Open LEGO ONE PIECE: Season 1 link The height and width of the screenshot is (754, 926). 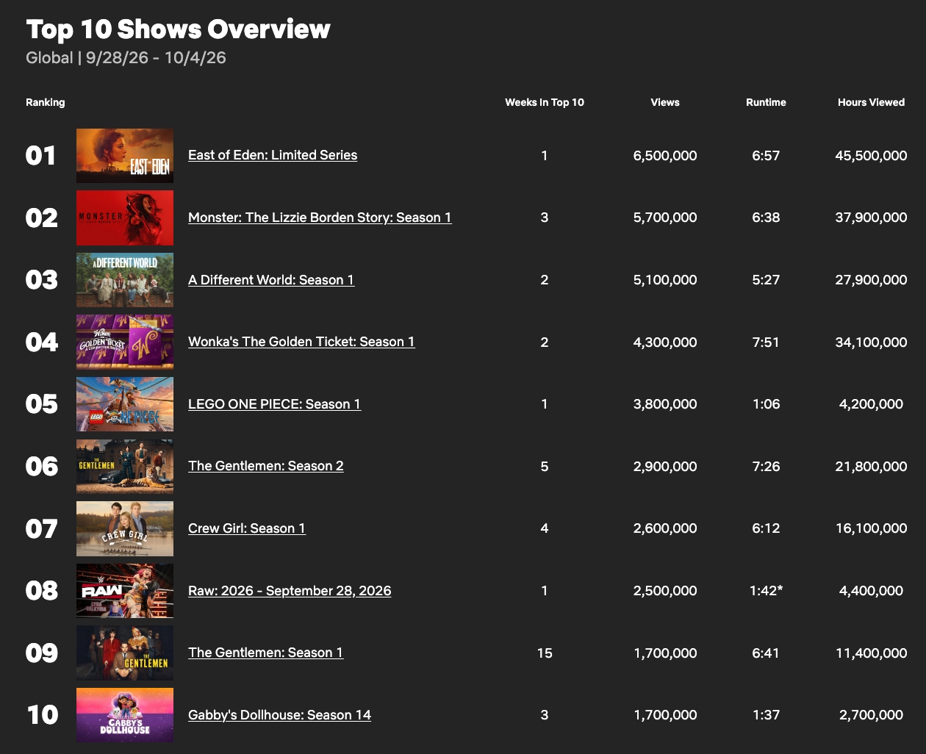[x=274, y=404]
